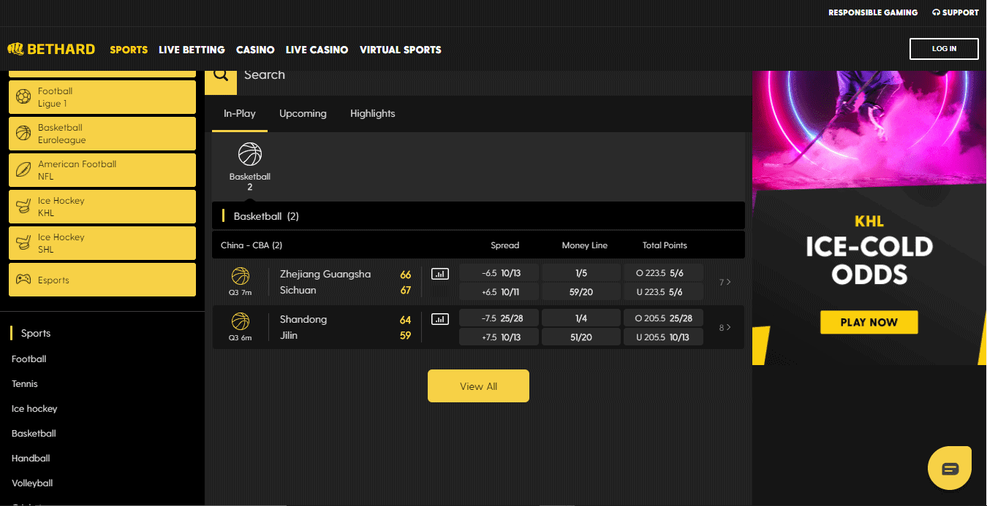Open American Football NFL quick link
This screenshot has width=987, height=506.
[x=102, y=170]
